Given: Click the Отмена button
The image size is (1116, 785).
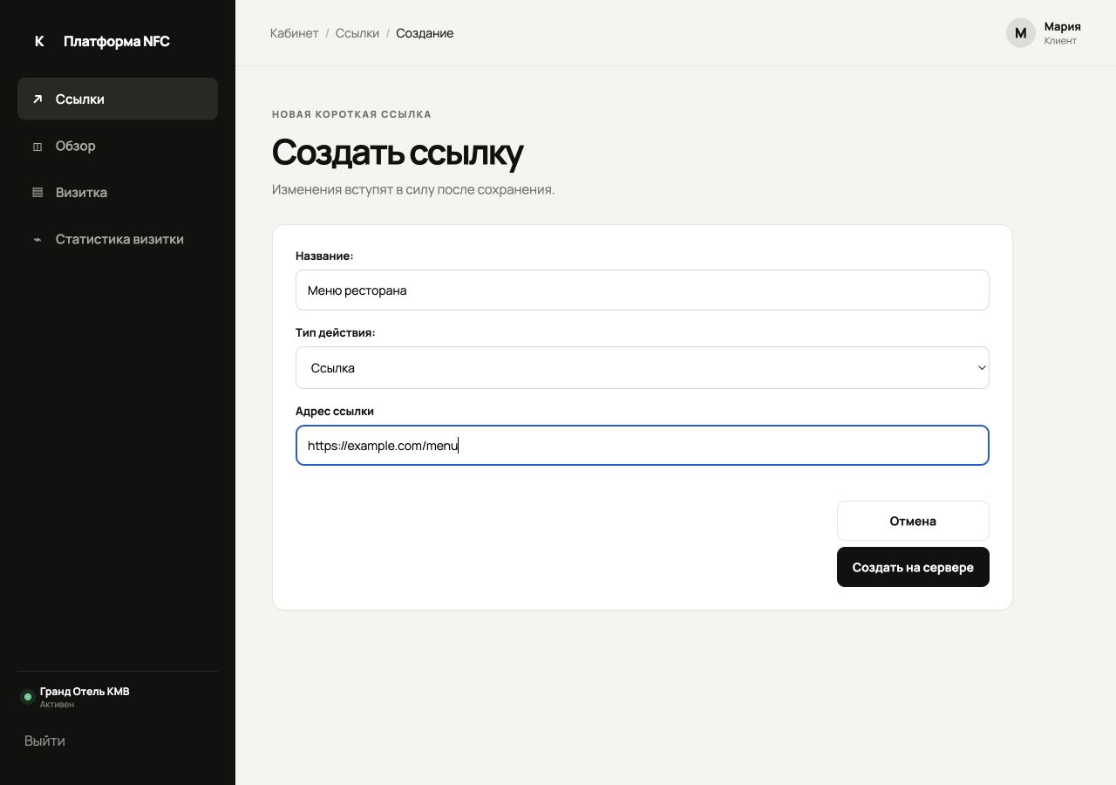Looking at the screenshot, I should coord(913,521).
